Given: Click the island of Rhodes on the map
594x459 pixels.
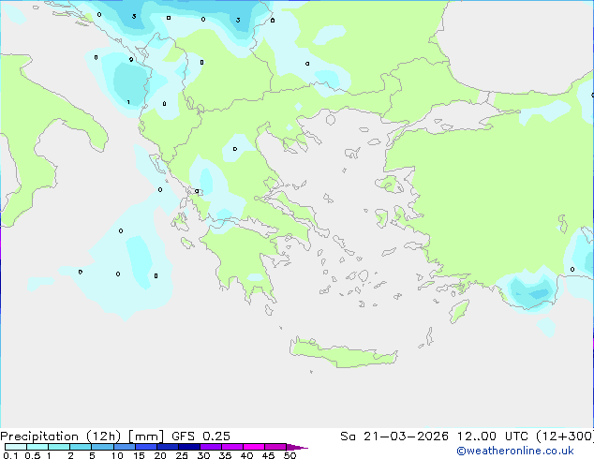Looking at the screenshot, I should click(x=459, y=311).
